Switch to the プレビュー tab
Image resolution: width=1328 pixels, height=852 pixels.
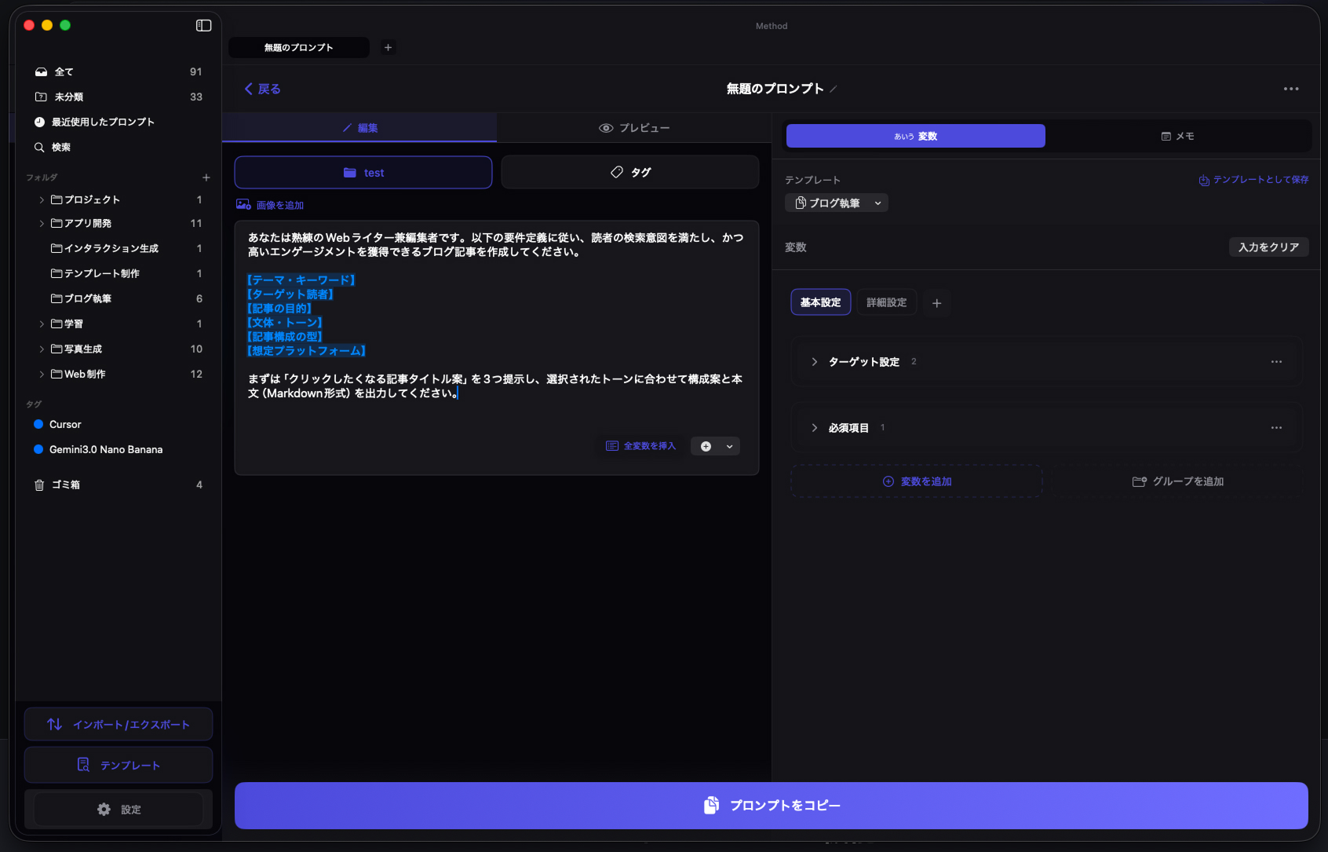[x=635, y=127]
